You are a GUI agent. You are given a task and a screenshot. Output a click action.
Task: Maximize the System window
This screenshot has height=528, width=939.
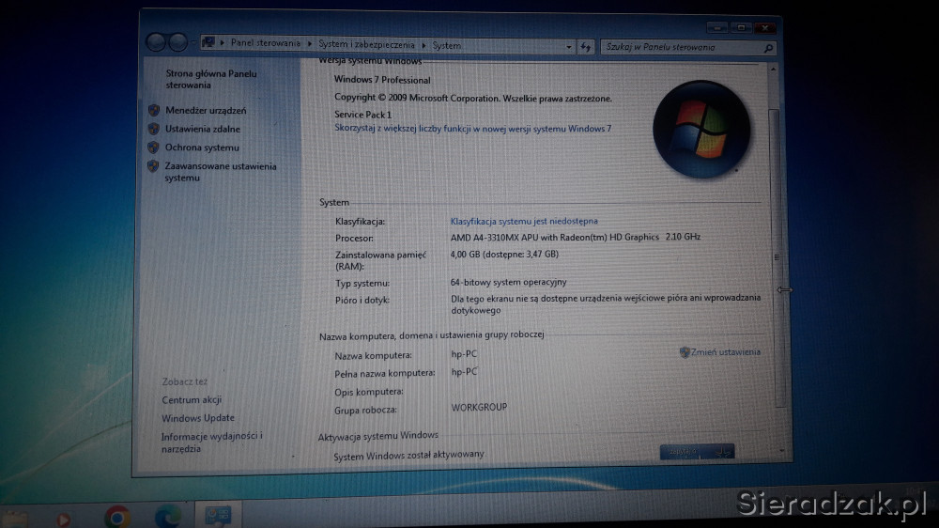tap(741, 27)
